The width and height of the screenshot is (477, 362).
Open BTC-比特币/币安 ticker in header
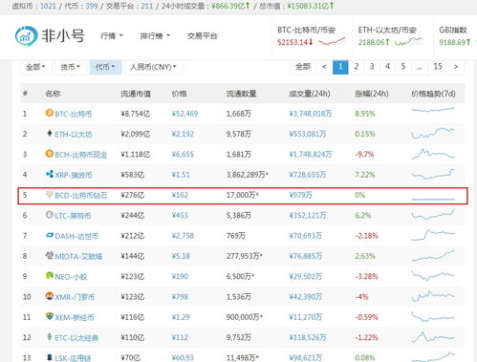(x=312, y=36)
